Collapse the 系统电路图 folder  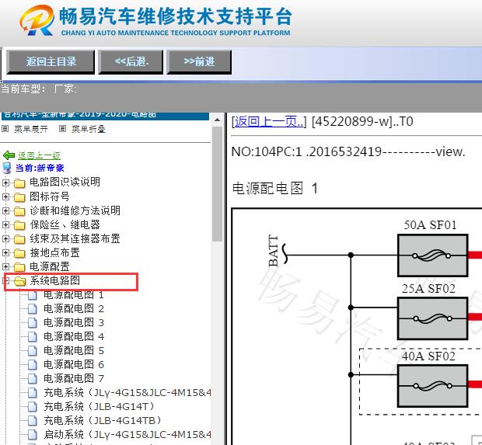coord(6,280)
